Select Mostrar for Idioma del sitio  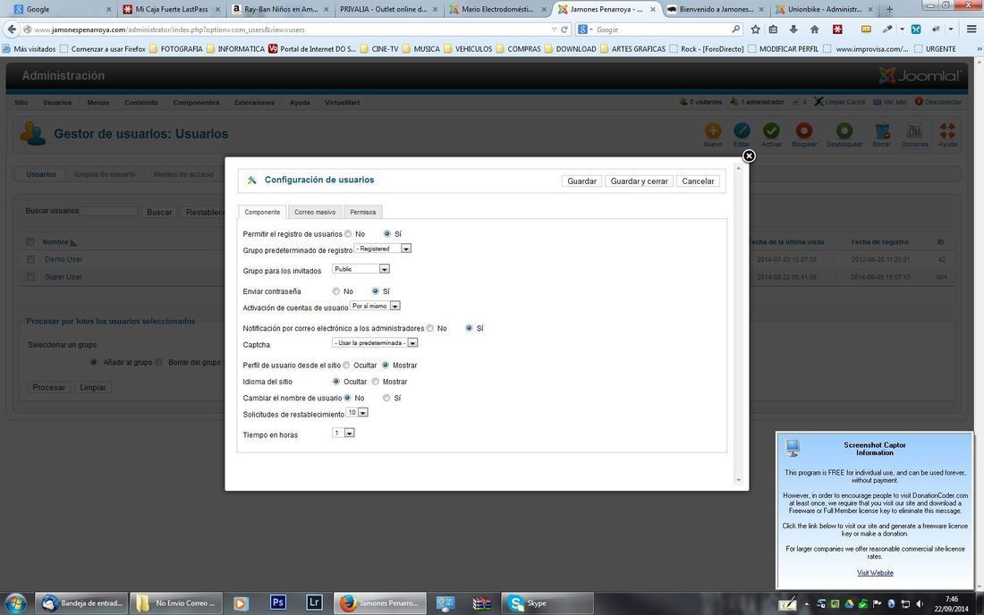[x=376, y=382]
